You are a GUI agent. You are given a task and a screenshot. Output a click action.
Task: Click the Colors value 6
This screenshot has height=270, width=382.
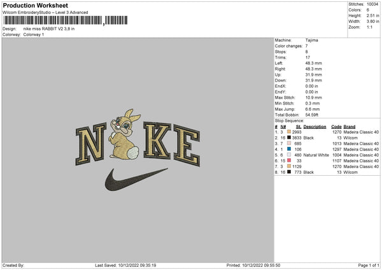[x=367, y=10]
